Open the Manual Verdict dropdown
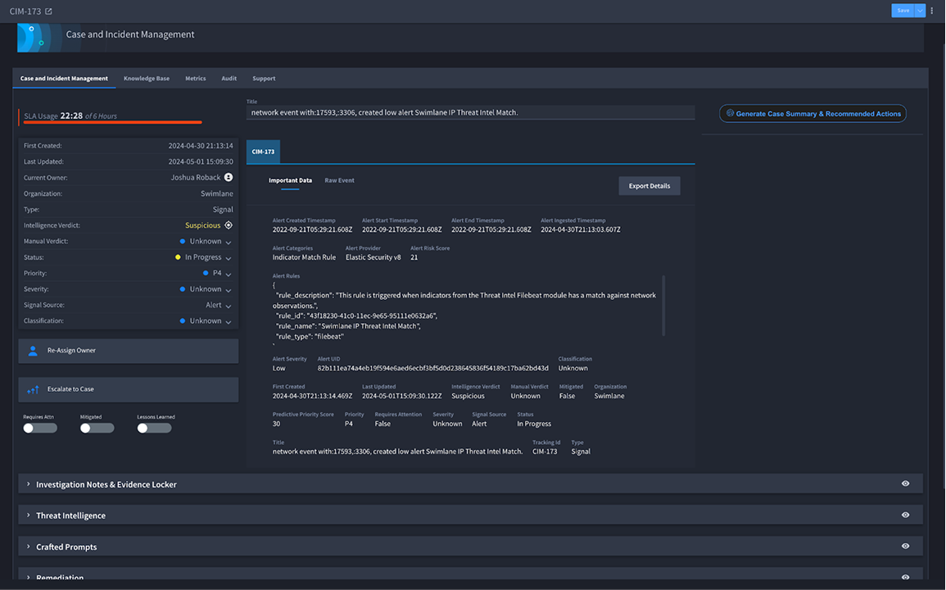946x590 pixels. (x=229, y=242)
